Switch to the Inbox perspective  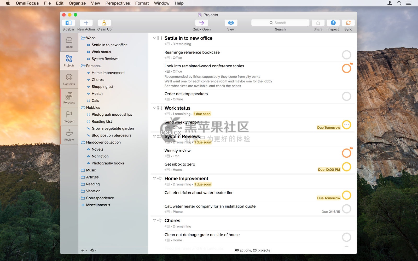click(69, 42)
